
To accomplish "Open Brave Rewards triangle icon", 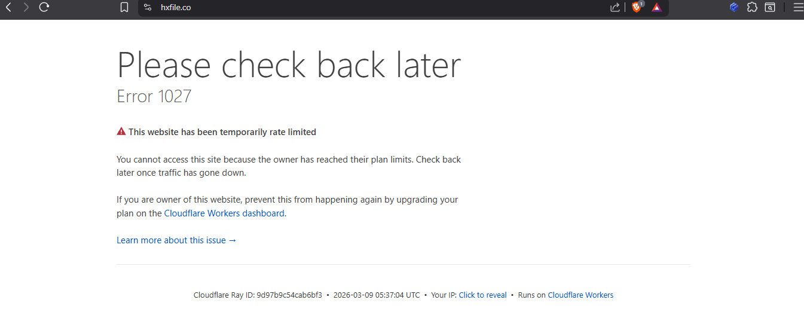I will (x=656, y=8).
